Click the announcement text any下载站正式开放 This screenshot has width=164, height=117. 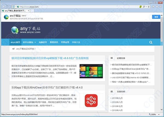[26, 49]
